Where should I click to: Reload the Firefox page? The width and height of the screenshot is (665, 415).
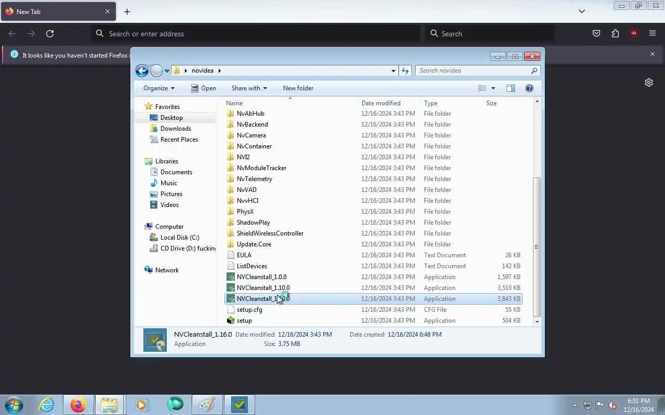click(x=50, y=33)
